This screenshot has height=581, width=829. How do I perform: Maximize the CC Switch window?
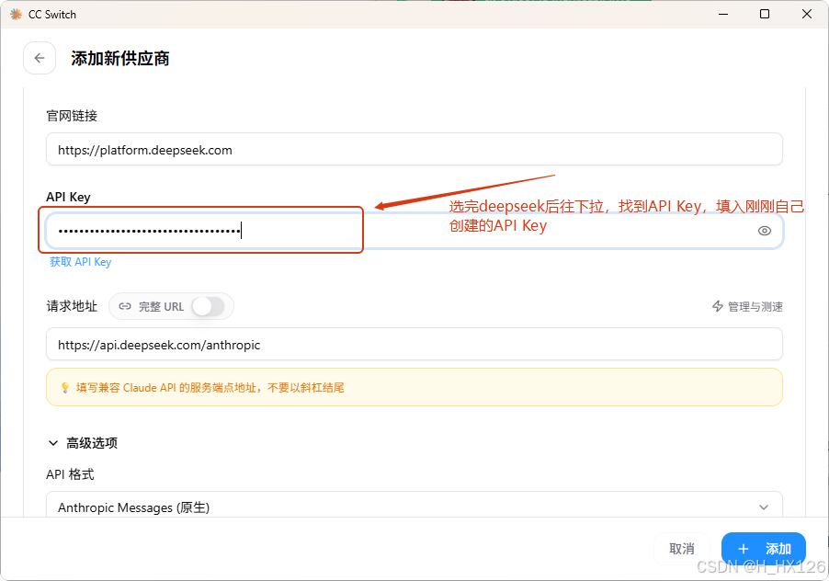coord(765,14)
